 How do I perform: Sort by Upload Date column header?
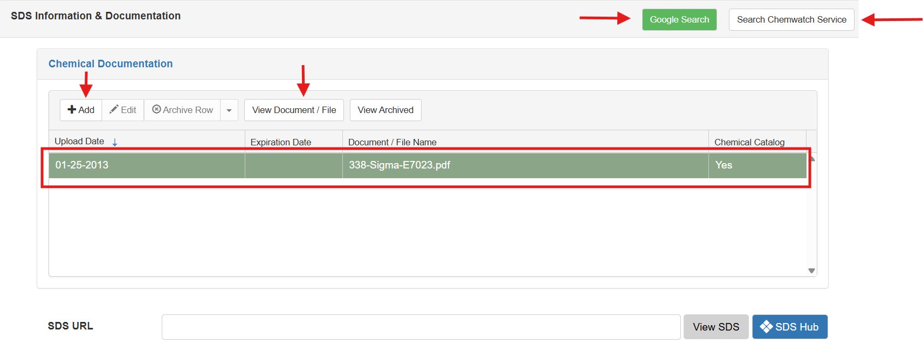point(79,141)
